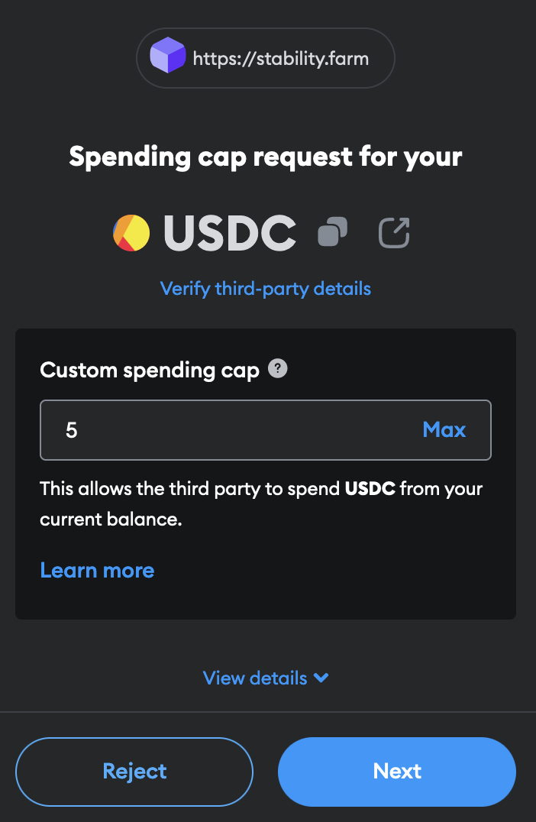Screen dimensions: 536x822
Task: Click the large USDC token name
Action: pos(230,233)
